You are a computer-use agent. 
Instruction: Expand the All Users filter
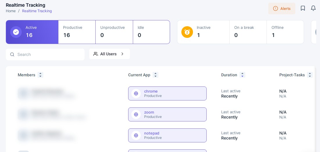click(x=109, y=54)
